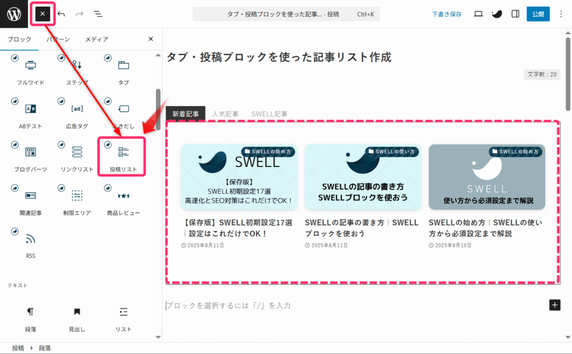The height and width of the screenshot is (354, 572).
Task: Select the 人気記事 tab
Action: (x=226, y=114)
